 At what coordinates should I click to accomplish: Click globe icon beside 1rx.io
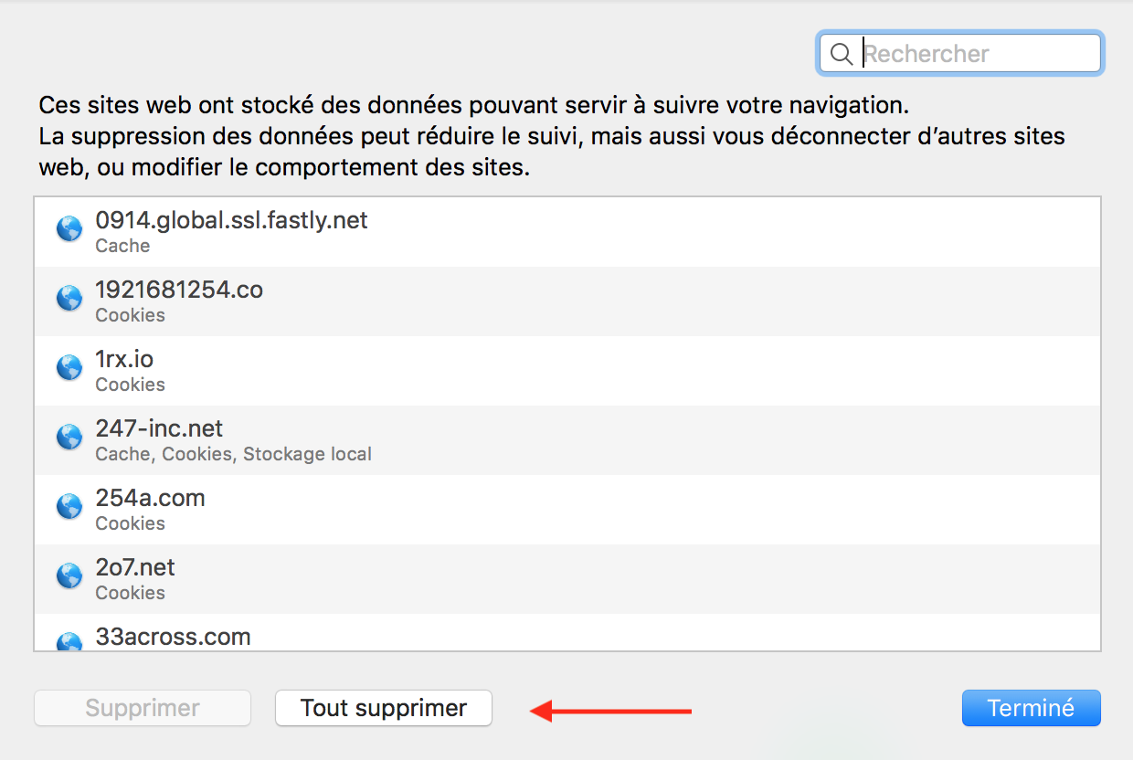pyautogui.click(x=69, y=367)
